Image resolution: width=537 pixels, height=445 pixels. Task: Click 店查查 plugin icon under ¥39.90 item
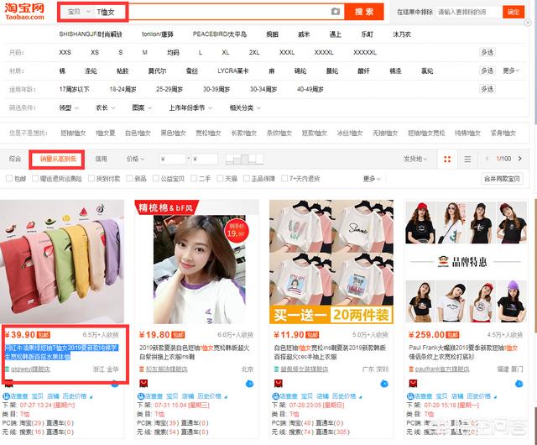coord(6,396)
